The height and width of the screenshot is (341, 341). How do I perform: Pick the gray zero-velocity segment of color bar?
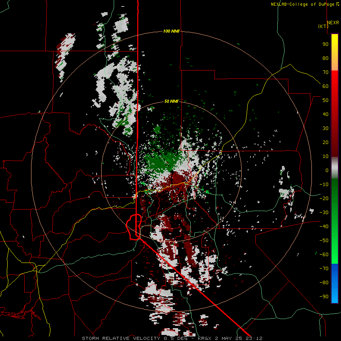pyautogui.click(x=335, y=168)
